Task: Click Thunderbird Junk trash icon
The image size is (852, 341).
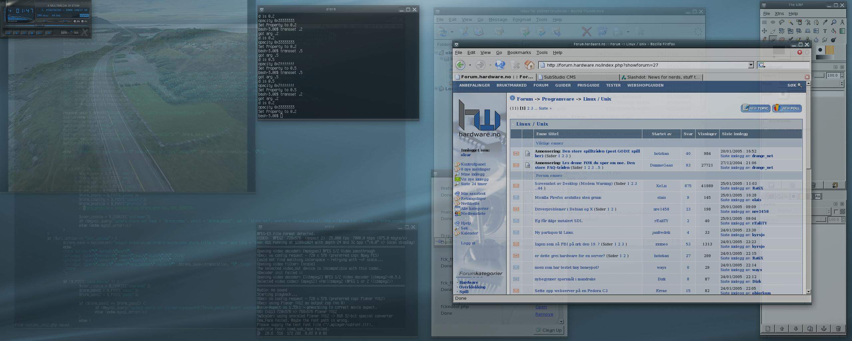Action: pos(602,32)
